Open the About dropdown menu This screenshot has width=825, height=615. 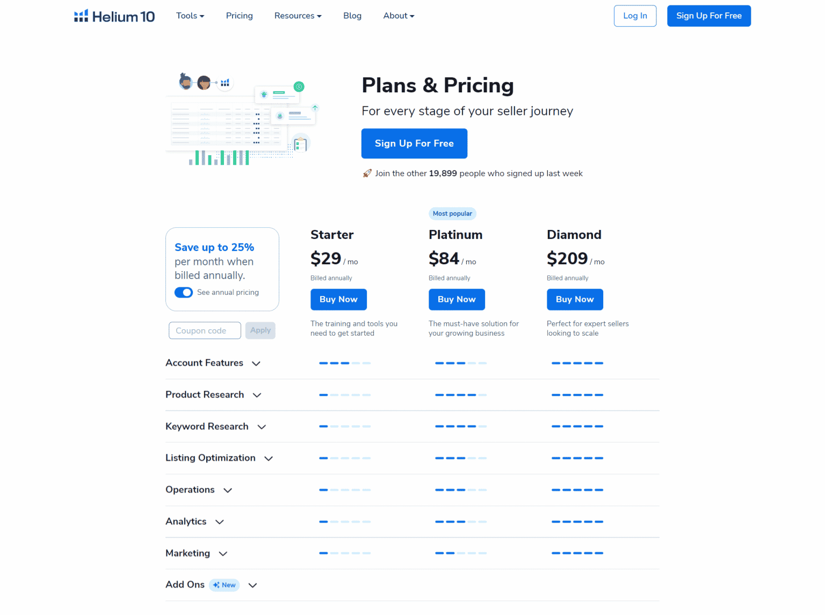(x=399, y=16)
